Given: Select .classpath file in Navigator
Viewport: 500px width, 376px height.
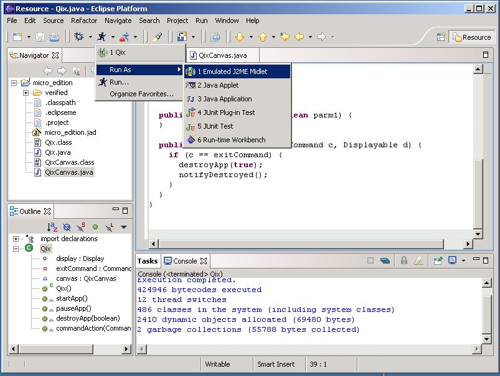Looking at the screenshot, I should (60, 103).
